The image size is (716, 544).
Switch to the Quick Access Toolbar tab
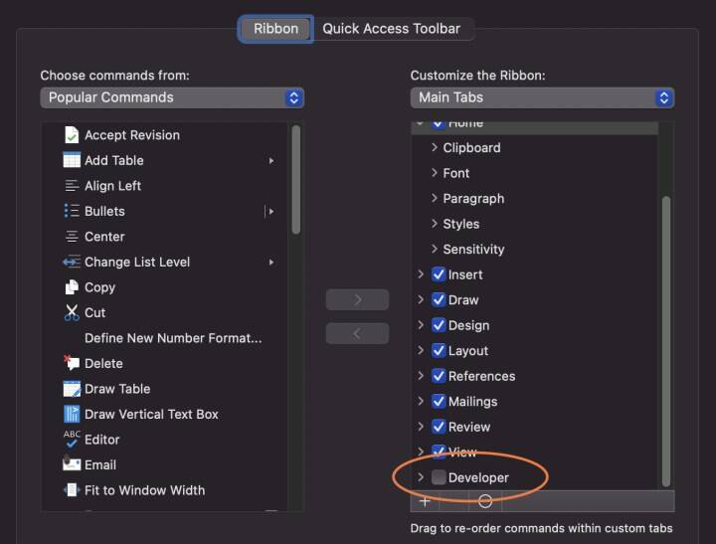pos(391,29)
